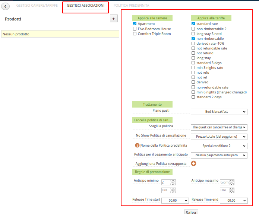This screenshot has height=214, width=259.
Task: Check the not ref checkbox
Action: (193, 77)
